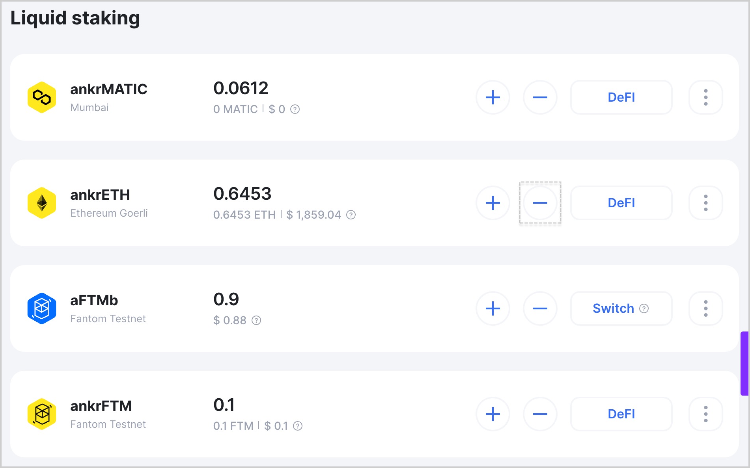Stake more ankrETH with plus icon
The image size is (750, 468).
point(493,203)
